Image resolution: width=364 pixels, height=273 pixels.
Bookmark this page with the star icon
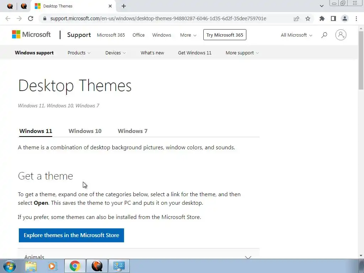point(308,18)
